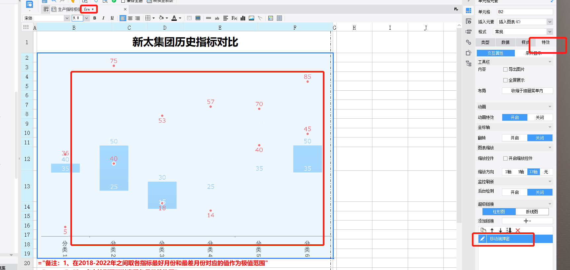Screen dimensions: 570x270
Task: Click the 单元格 B2 input field
Action: 525,12
